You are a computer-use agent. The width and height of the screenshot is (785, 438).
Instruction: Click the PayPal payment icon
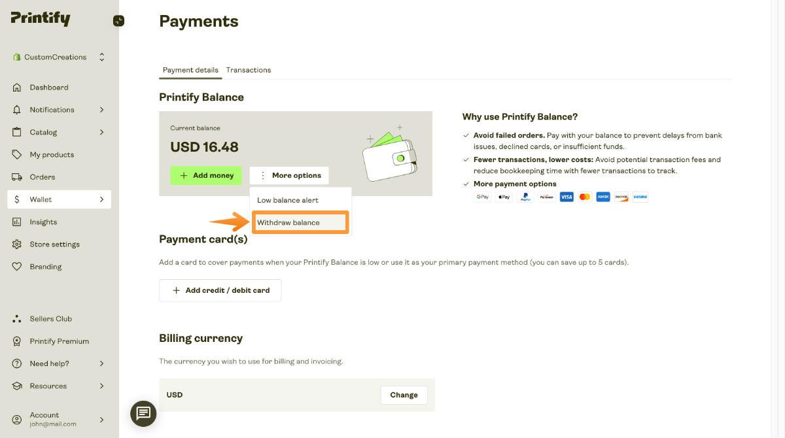pos(525,197)
